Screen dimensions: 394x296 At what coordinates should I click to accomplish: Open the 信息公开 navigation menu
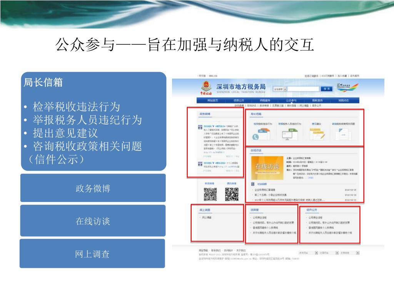239,101
